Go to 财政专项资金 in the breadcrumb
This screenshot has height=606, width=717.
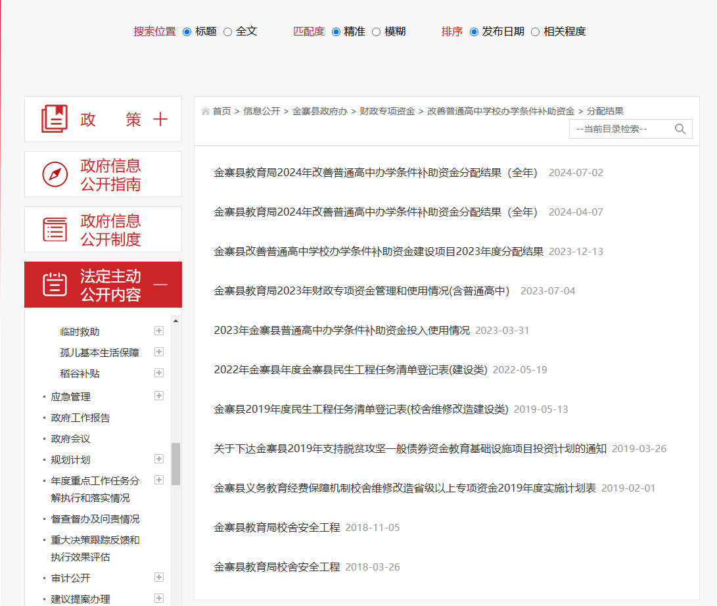[x=387, y=111]
